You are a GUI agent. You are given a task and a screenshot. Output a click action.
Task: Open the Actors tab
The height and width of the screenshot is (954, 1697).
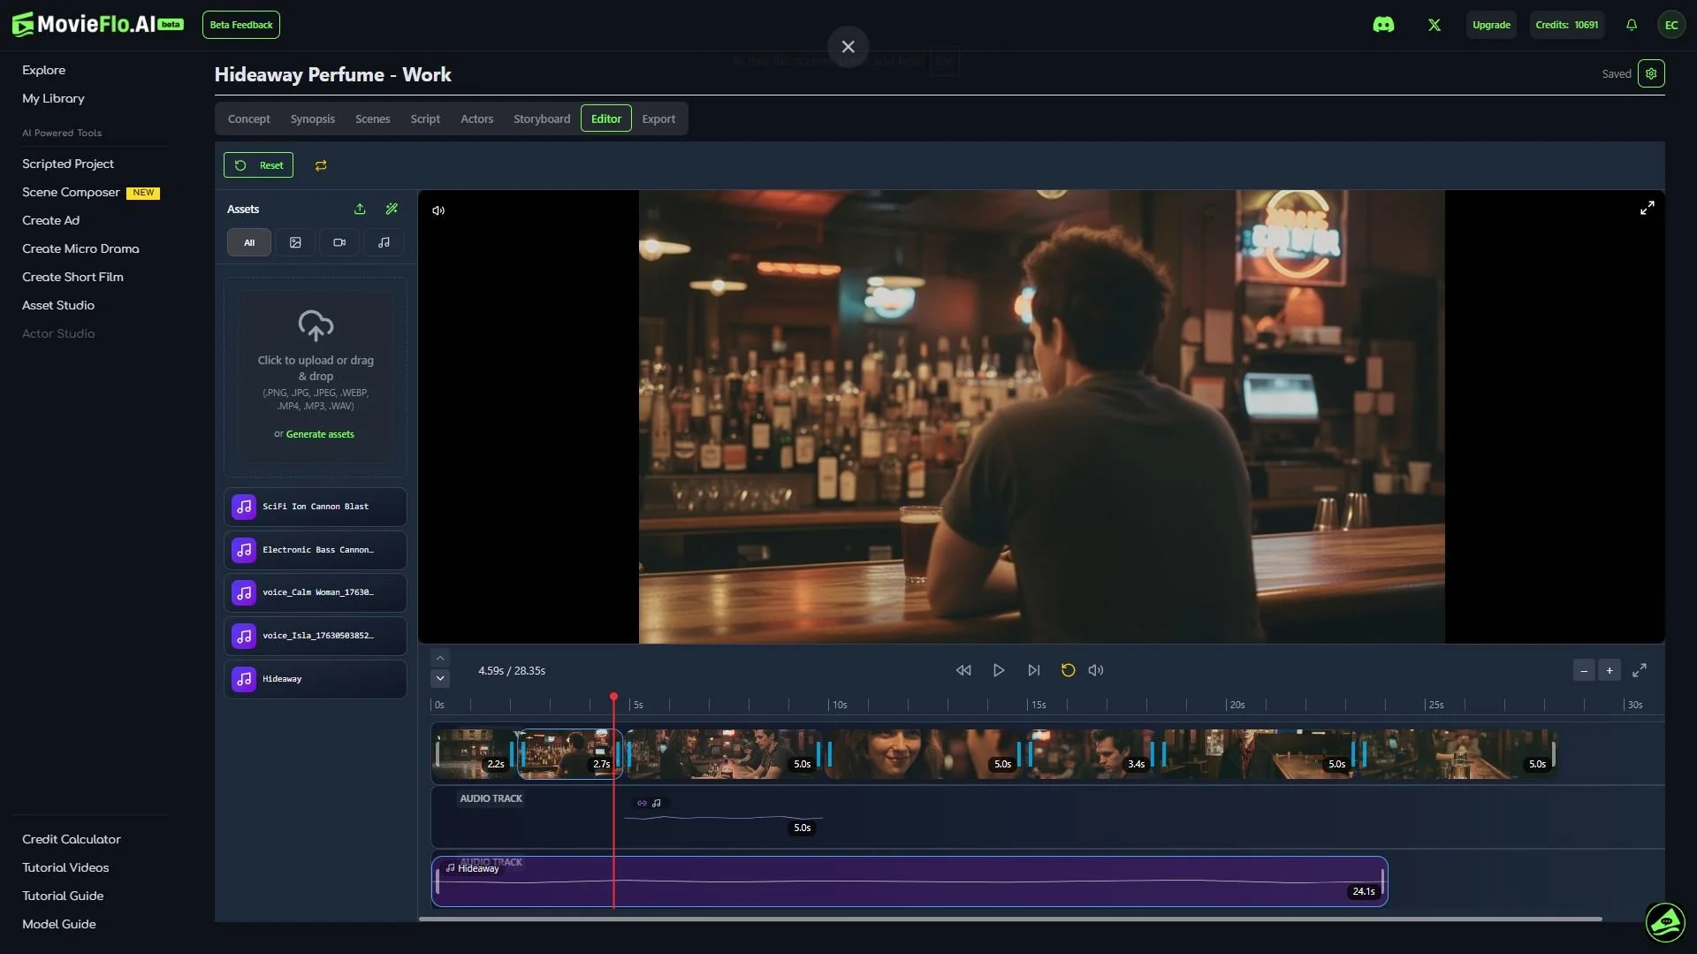477,118
